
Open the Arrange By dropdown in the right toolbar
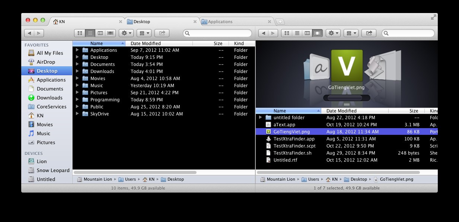350,33
